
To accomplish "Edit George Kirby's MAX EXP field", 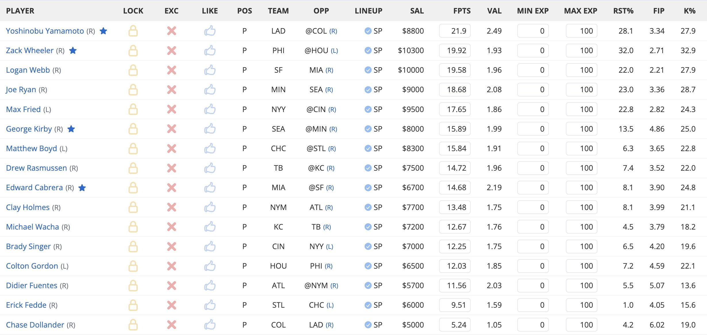I will click(581, 129).
